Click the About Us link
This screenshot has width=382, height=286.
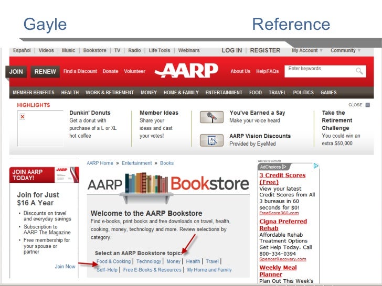pyautogui.click(x=240, y=71)
